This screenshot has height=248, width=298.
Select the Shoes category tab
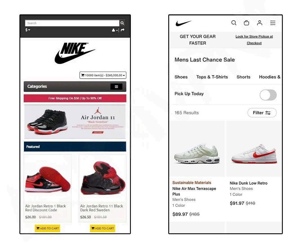pos(181,77)
